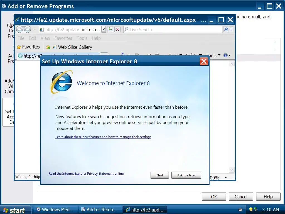Click Cancel in Add or Remove Programs
This screenshot has width=285, height=214.
tap(241, 196)
